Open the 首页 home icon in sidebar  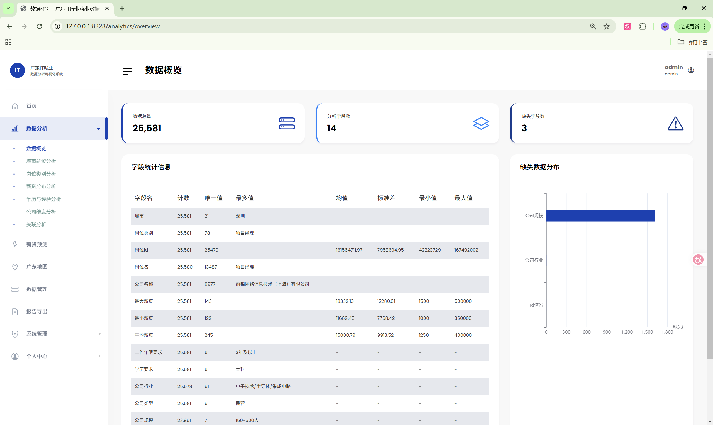pyautogui.click(x=15, y=106)
